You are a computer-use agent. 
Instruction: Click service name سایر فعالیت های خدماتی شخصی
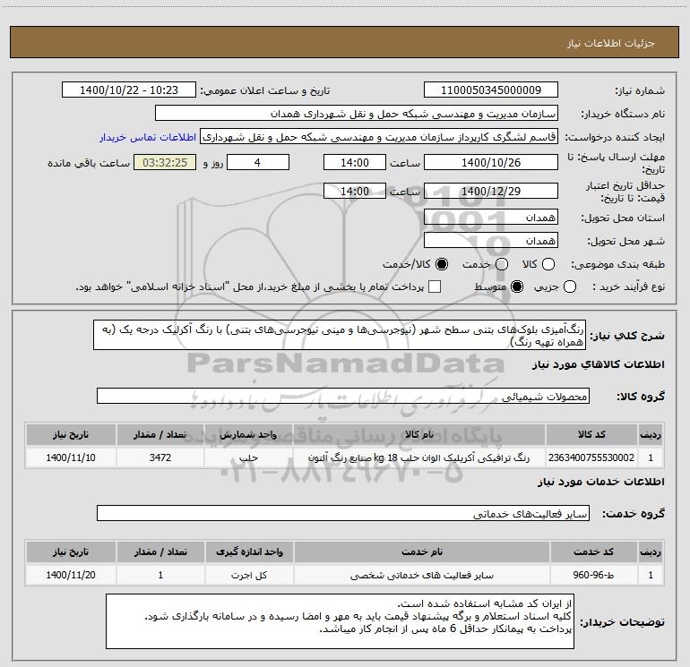pos(421,575)
